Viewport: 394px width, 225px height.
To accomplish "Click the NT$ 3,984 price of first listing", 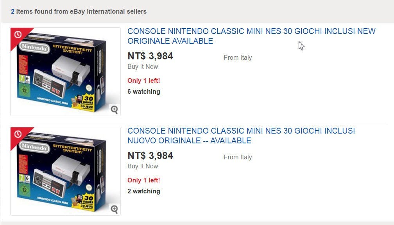I will click(150, 56).
